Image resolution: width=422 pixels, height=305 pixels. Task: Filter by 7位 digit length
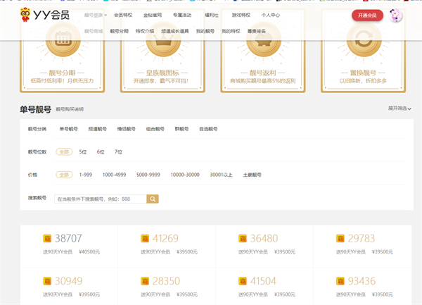pyautogui.click(x=118, y=152)
